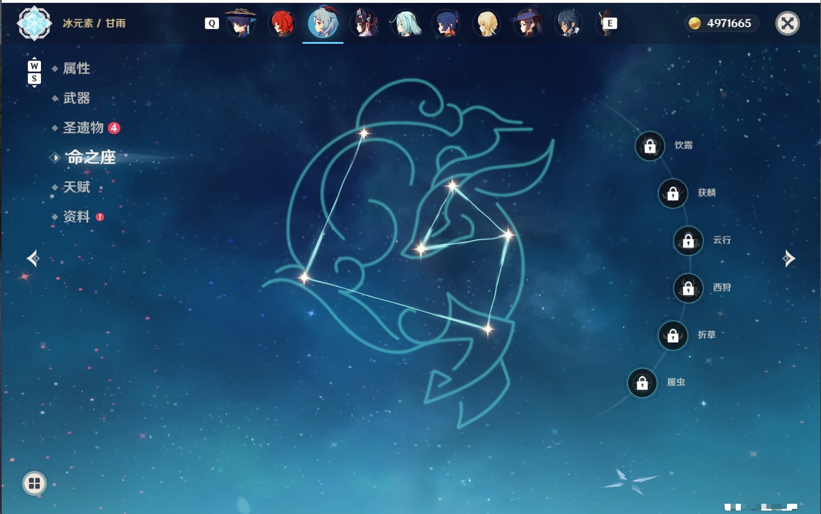Image resolution: width=821 pixels, height=514 pixels.
Task: Click the Cryo element emblem icon
Action: point(34,23)
